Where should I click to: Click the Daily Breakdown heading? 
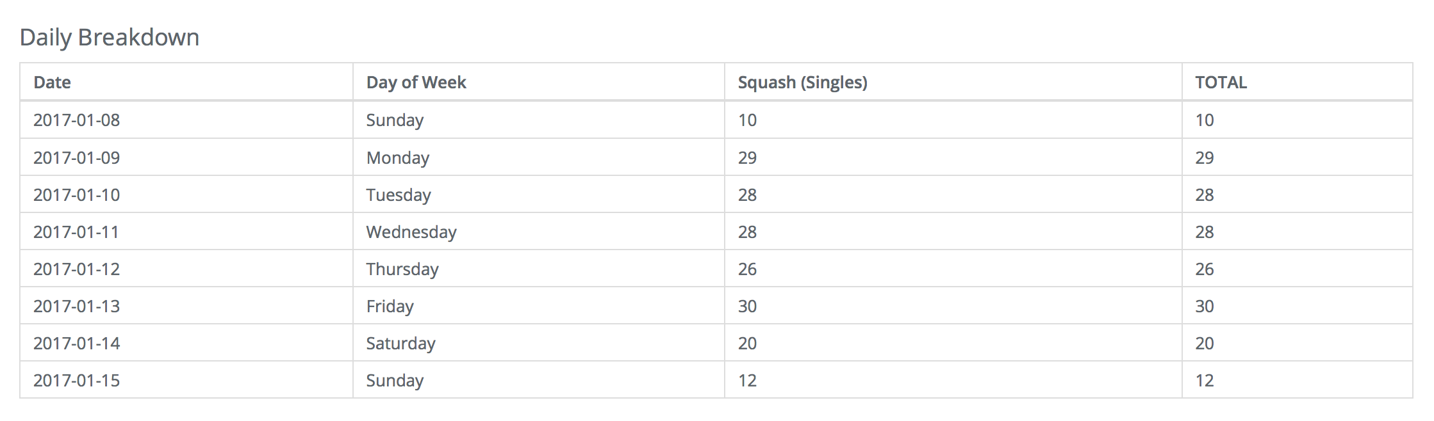coord(110,37)
